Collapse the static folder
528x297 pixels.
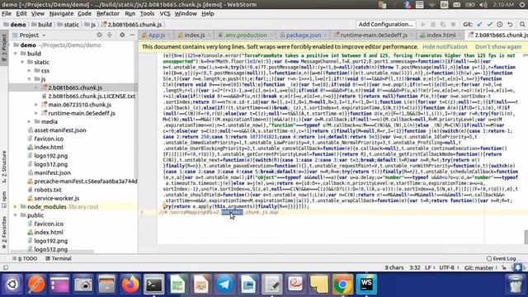(22, 62)
